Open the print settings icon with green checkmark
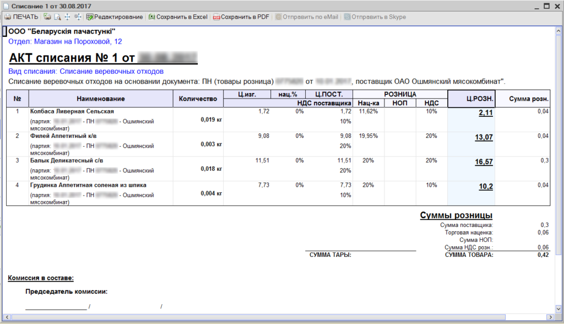Image resolution: width=564 pixels, height=324 pixels. (47, 17)
